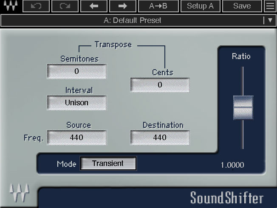Click the Ratio slider handle

(243, 107)
